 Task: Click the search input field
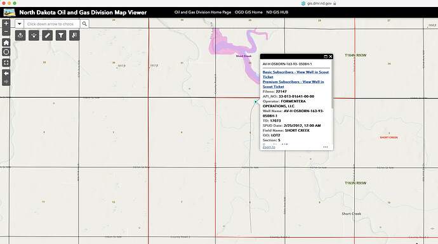pyautogui.click(x=52, y=24)
